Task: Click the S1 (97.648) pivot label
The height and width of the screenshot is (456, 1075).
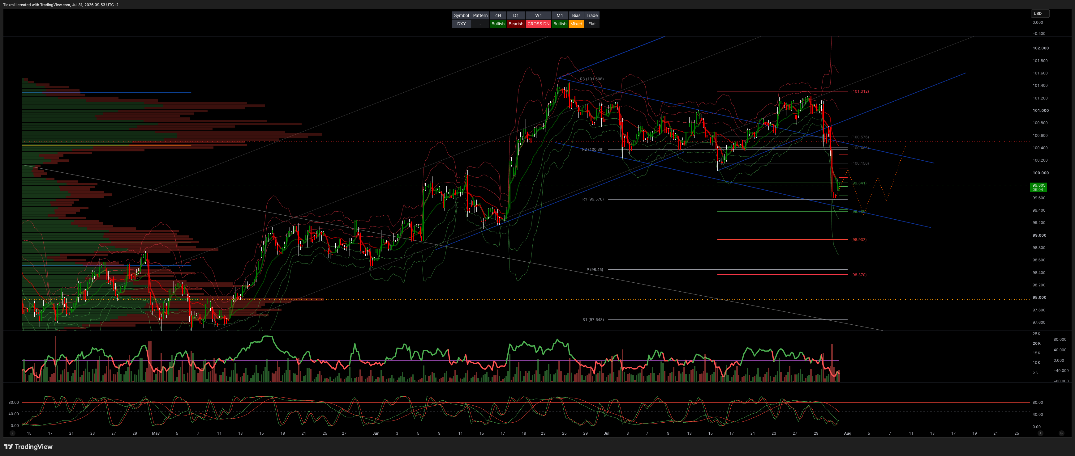Action: [x=593, y=320]
